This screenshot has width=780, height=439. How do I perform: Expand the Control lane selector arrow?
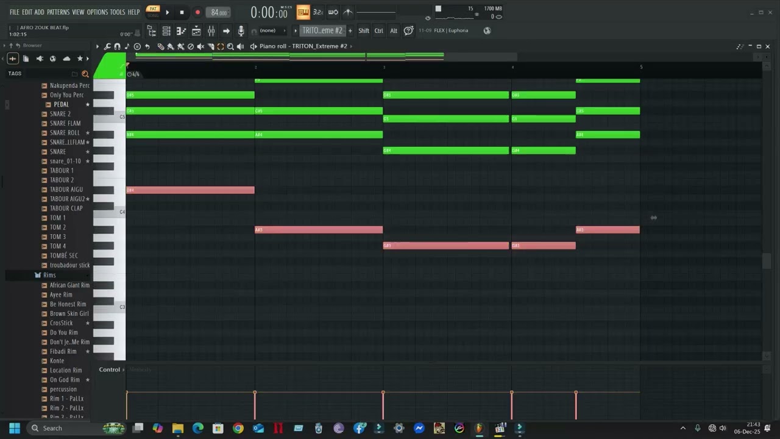[x=124, y=369]
